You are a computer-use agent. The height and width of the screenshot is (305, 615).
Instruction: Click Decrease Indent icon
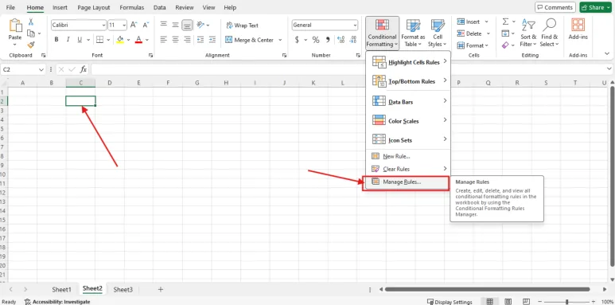coord(200,40)
